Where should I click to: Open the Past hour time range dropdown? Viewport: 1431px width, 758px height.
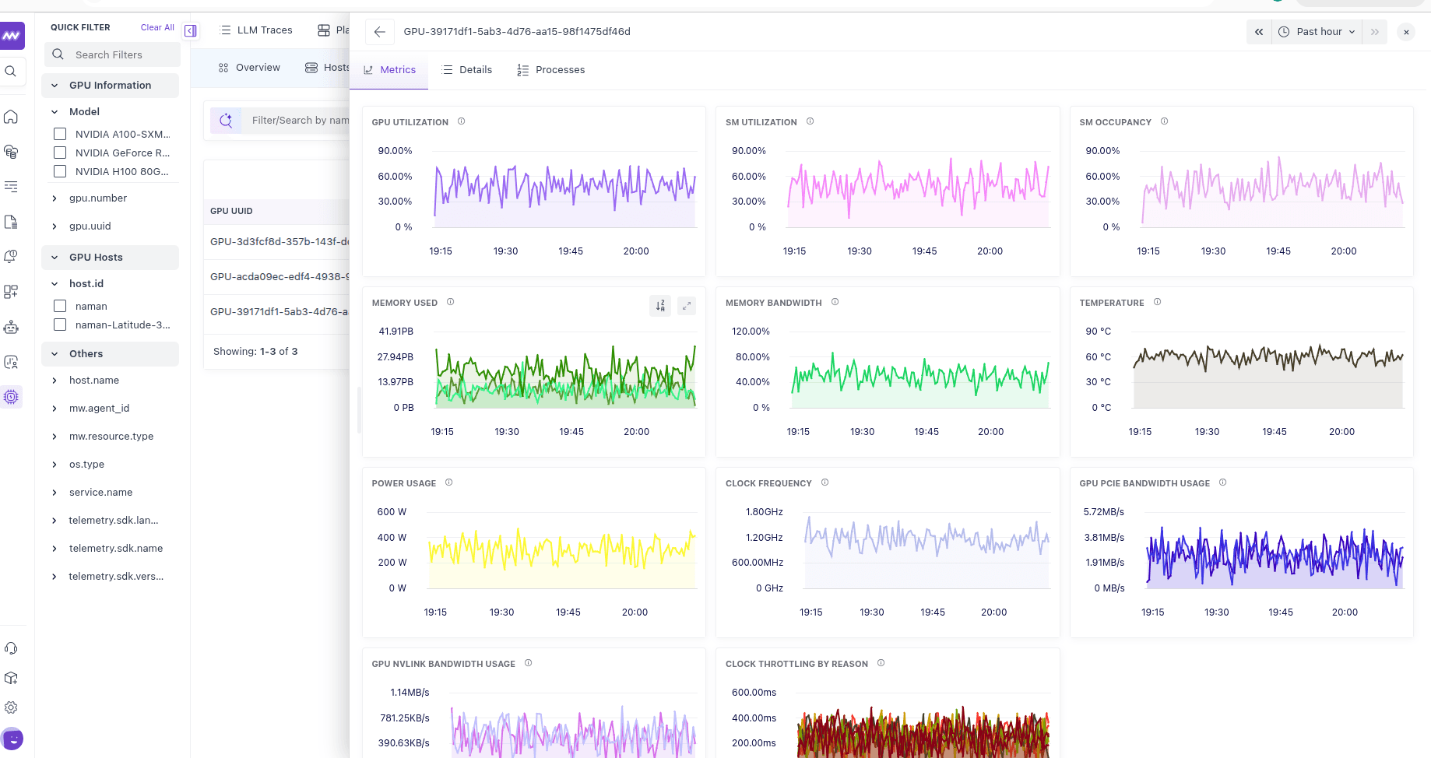click(1317, 32)
